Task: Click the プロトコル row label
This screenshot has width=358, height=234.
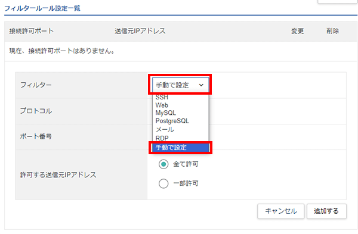Action: [36, 111]
